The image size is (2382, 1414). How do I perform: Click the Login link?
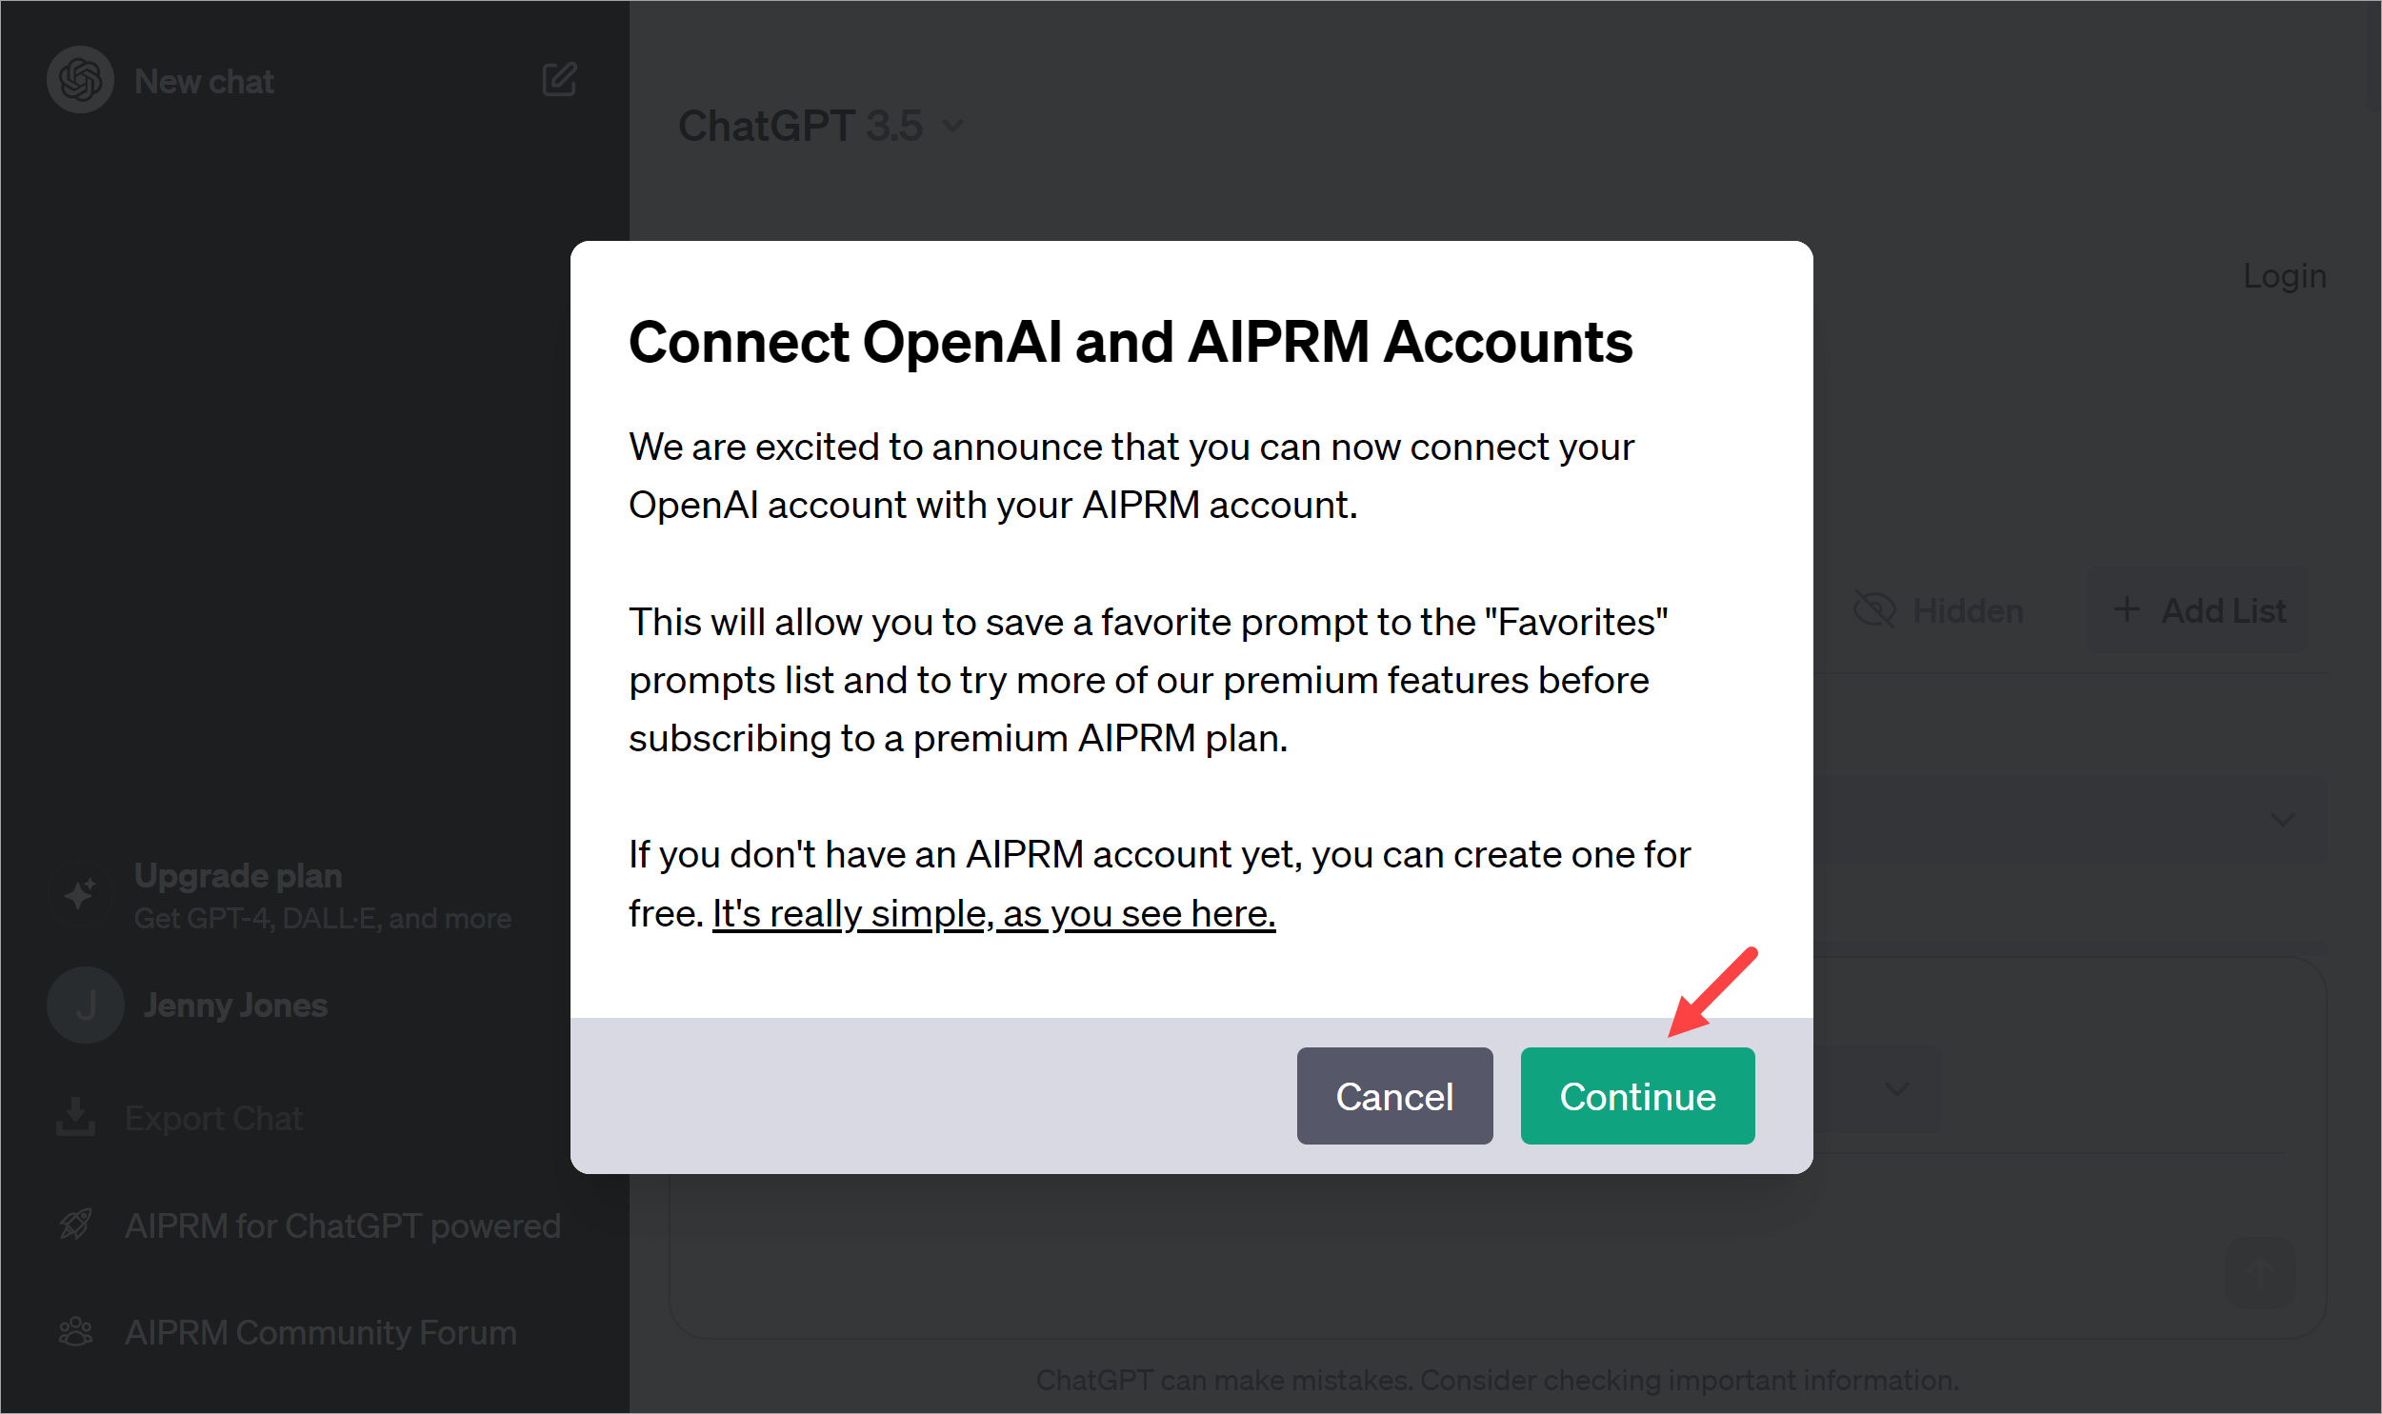pos(2284,275)
